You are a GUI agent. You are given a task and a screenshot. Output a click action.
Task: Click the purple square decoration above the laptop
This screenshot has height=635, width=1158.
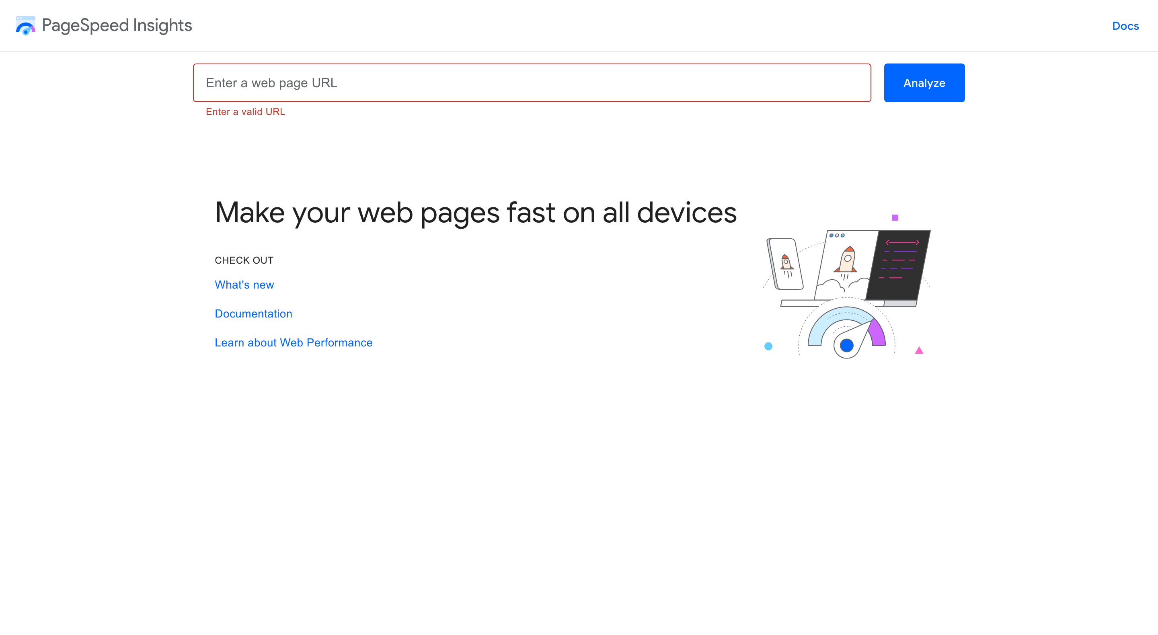pos(895,217)
